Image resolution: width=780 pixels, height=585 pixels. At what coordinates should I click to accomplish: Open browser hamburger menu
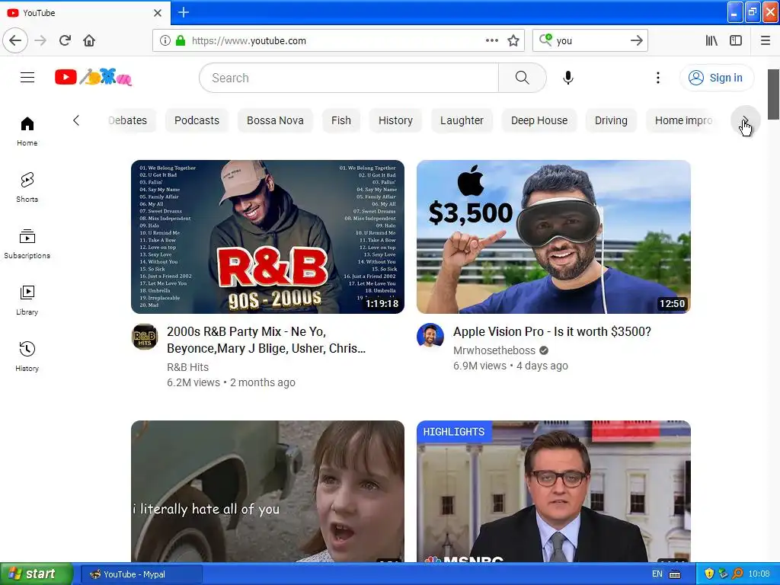(766, 40)
